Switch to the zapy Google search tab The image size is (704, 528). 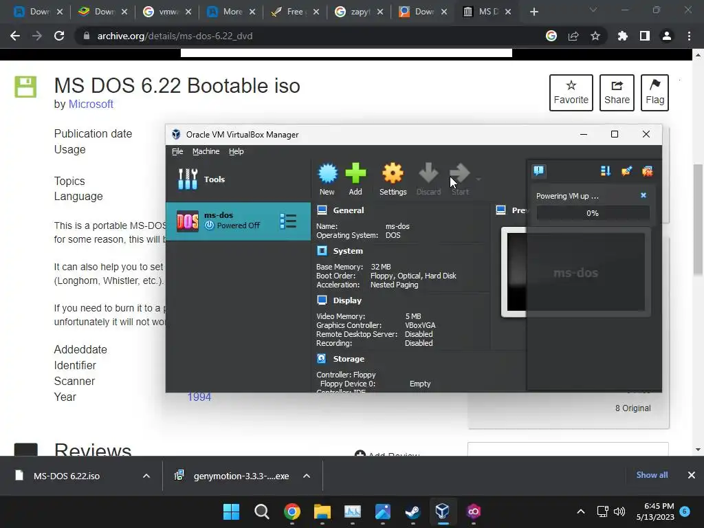pyautogui.click(x=359, y=12)
